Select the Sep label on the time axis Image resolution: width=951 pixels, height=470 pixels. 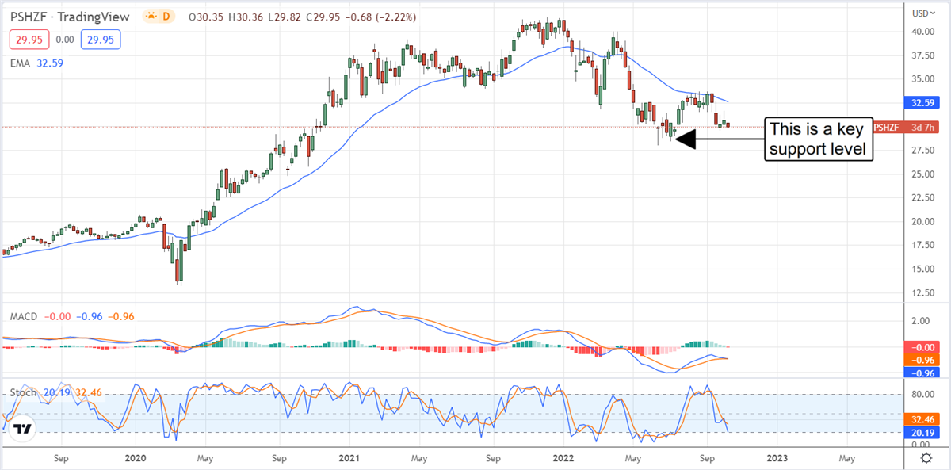point(61,458)
